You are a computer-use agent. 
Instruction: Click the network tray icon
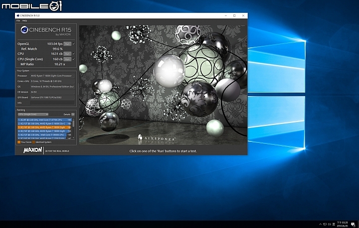[325, 225]
